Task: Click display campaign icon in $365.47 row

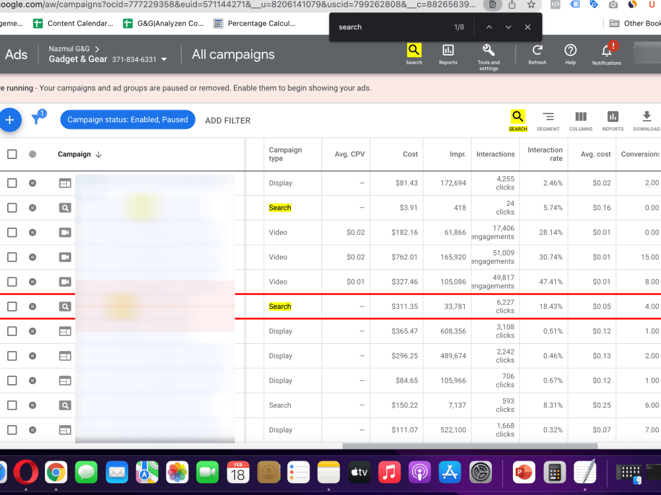Action: point(65,331)
